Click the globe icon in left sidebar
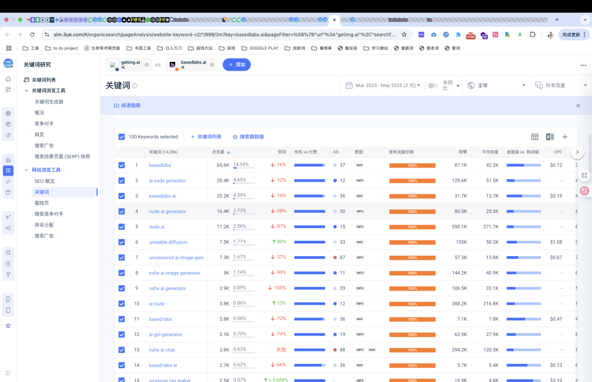 (x=8, y=113)
